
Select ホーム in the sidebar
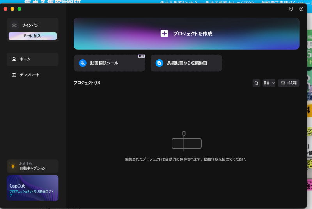coord(32,59)
